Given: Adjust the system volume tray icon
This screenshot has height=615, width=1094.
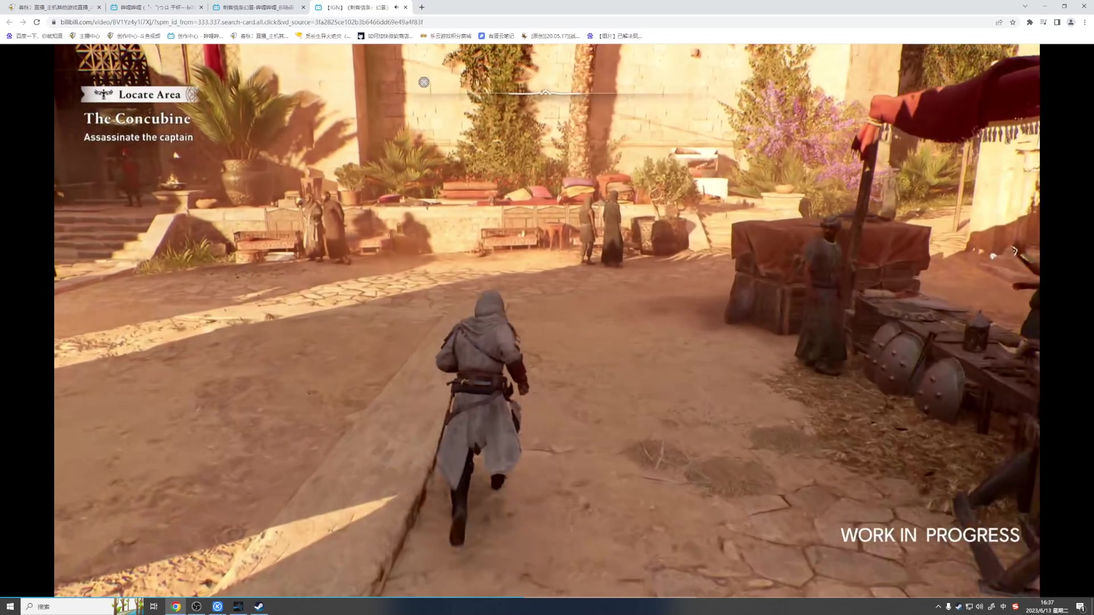Looking at the screenshot, I should pyautogui.click(x=979, y=606).
